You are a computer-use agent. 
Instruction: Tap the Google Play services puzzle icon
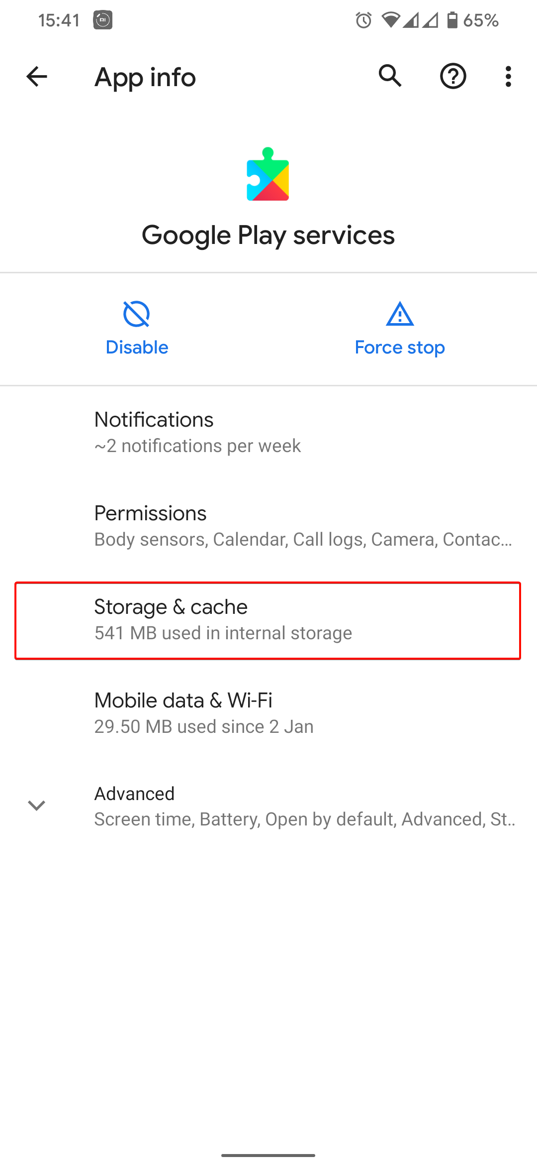[x=268, y=174]
